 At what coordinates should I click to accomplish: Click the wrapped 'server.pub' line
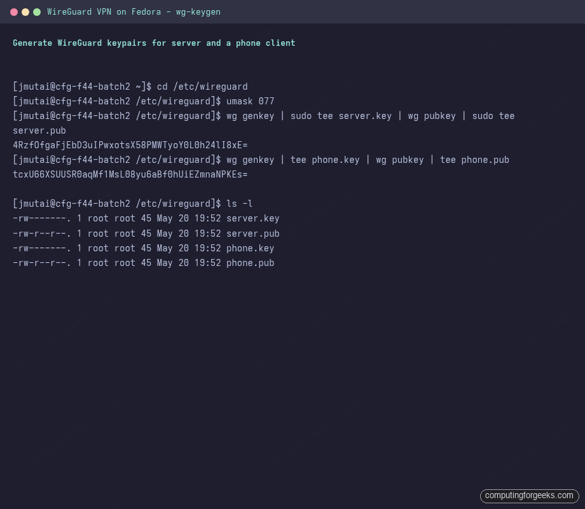point(39,130)
